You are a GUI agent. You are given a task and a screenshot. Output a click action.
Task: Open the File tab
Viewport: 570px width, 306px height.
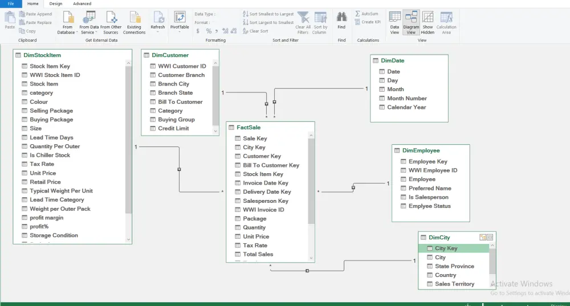pos(11,3)
